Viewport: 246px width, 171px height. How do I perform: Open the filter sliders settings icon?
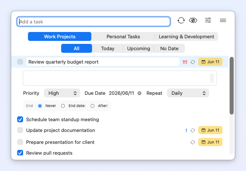(208, 20)
